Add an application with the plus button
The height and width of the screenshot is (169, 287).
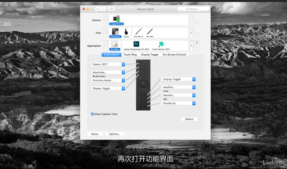(197, 42)
